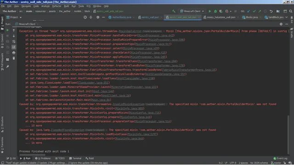Screen dimensions: 294x165
Task: Open Minecraft Client run configuration dropdown
Action: point(192,11)
